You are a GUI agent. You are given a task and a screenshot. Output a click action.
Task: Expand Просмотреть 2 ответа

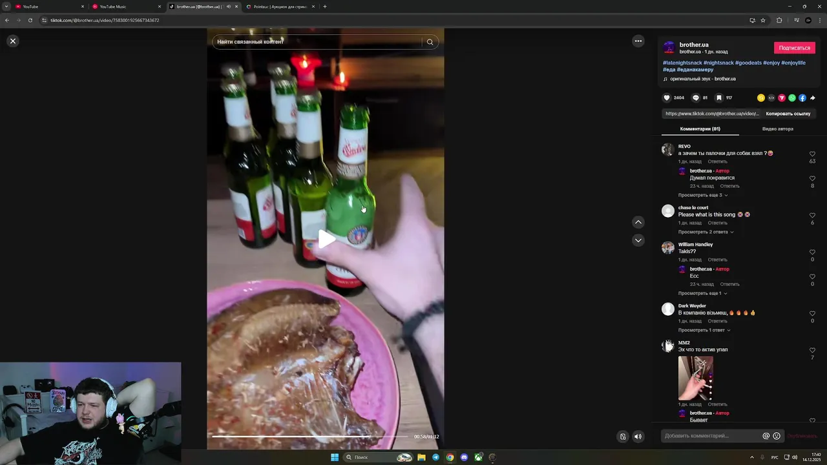point(706,232)
